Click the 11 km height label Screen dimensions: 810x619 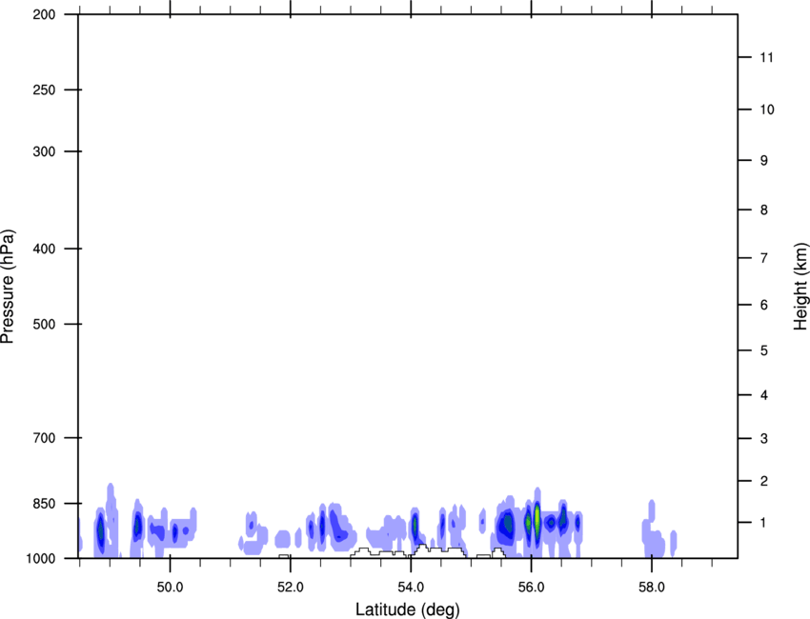point(766,57)
